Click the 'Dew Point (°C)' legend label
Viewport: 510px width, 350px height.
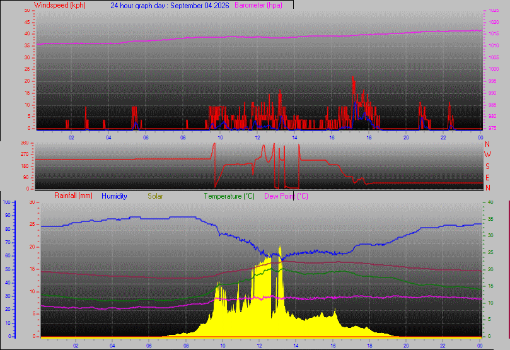pyautogui.click(x=286, y=196)
